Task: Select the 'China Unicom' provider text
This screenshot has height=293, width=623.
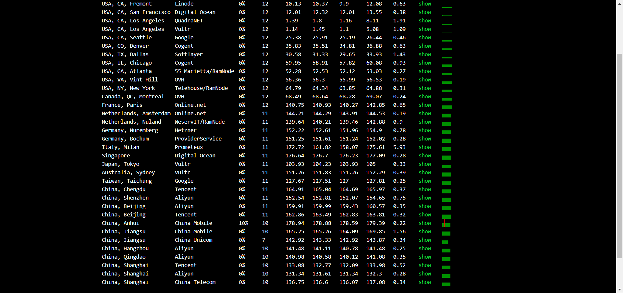Action: click(193, 240)
